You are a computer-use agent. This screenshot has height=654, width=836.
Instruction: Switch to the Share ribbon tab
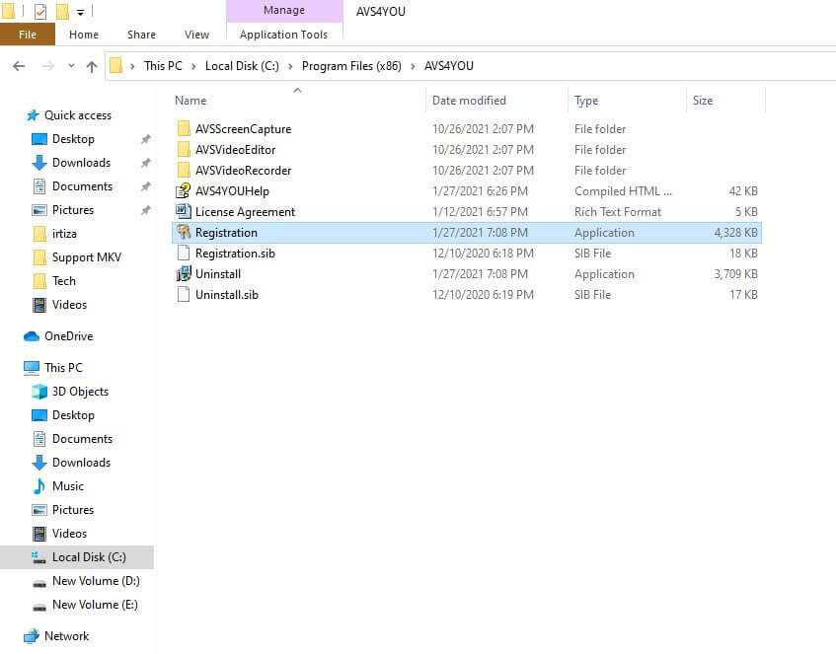(x=141, y=35)
